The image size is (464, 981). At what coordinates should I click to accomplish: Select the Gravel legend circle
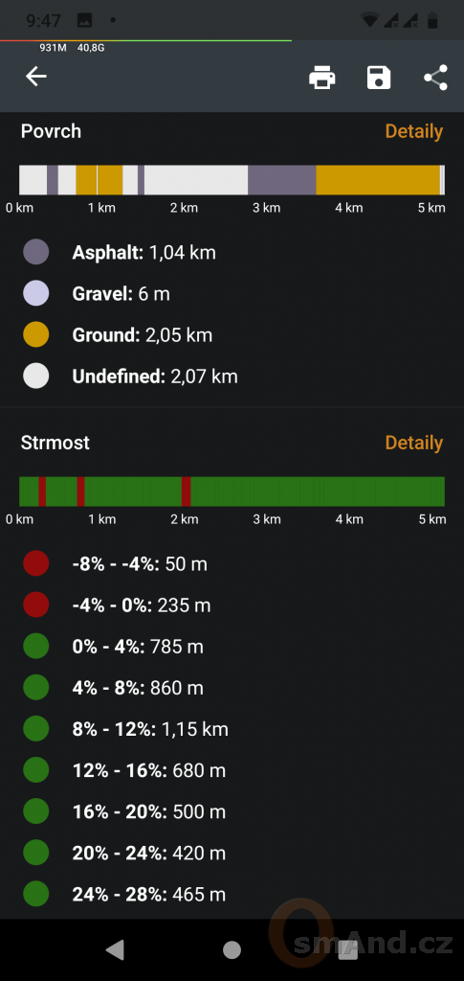click(35, 293)
